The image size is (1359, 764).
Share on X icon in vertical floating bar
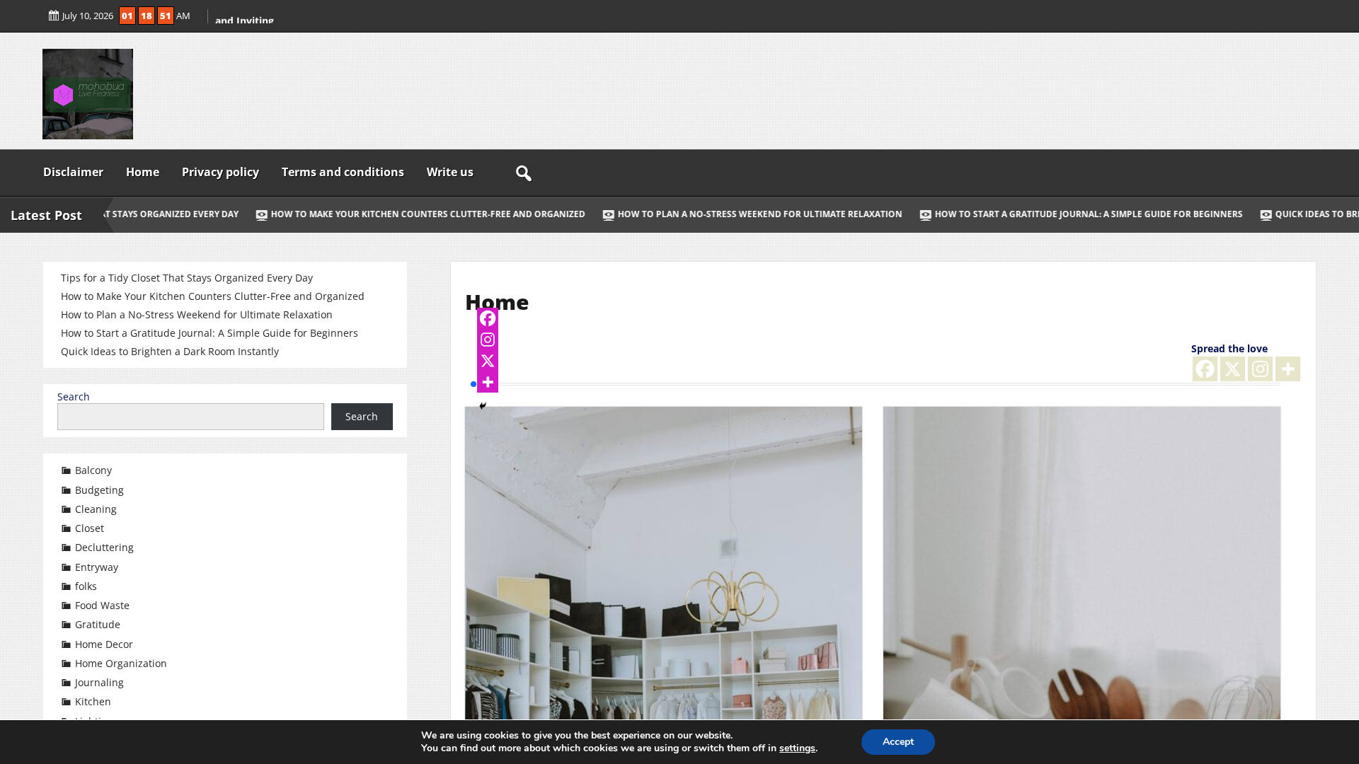point(488,361)
